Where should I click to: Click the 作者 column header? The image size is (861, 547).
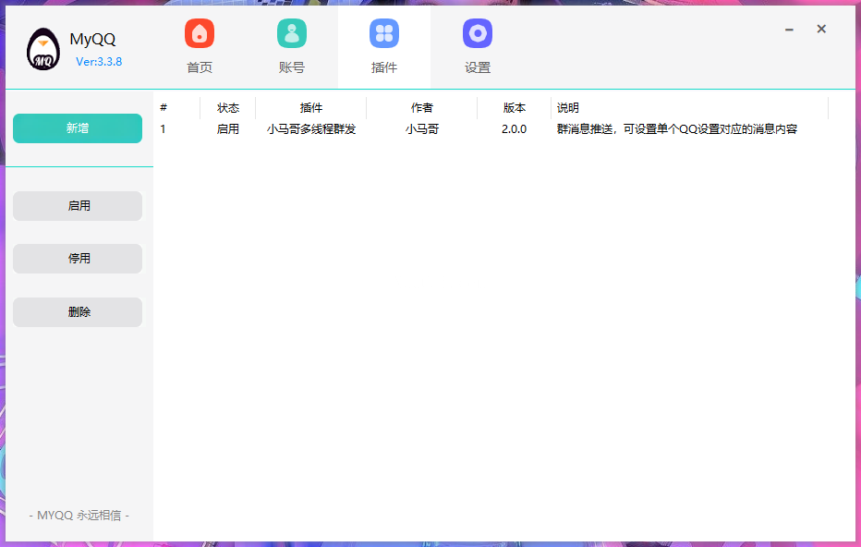coord(422,108)
